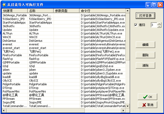
Task: Close the 从目录导入可执行文件 window
Action: [x=160, y=5]
